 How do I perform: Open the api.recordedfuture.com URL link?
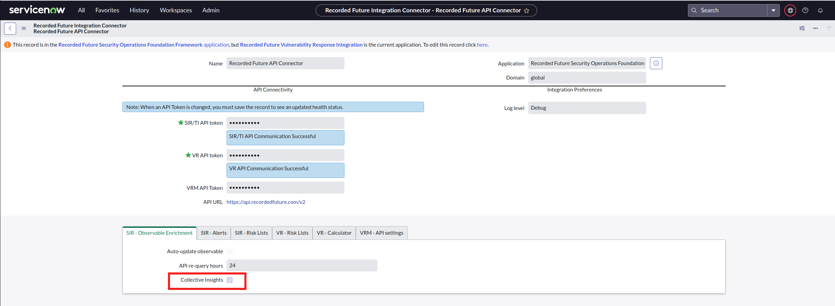[266, 202]
